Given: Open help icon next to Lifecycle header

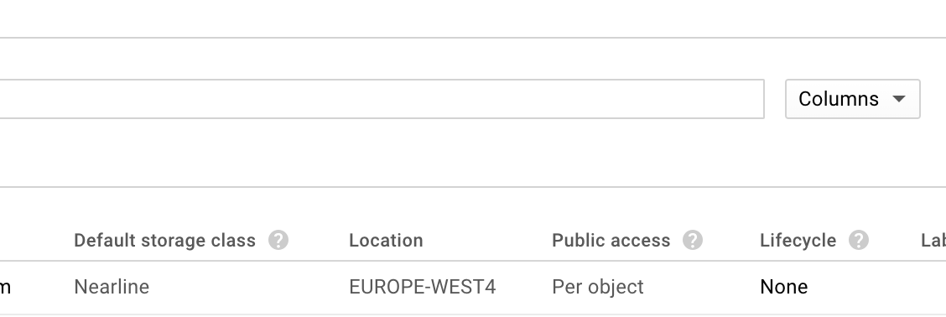Looking at the screenshot, I should 859,241.
